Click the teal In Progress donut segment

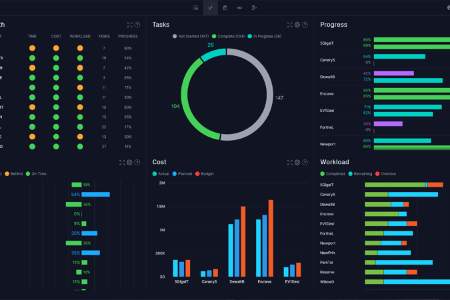pyautogui.click(x=214, y=54)
